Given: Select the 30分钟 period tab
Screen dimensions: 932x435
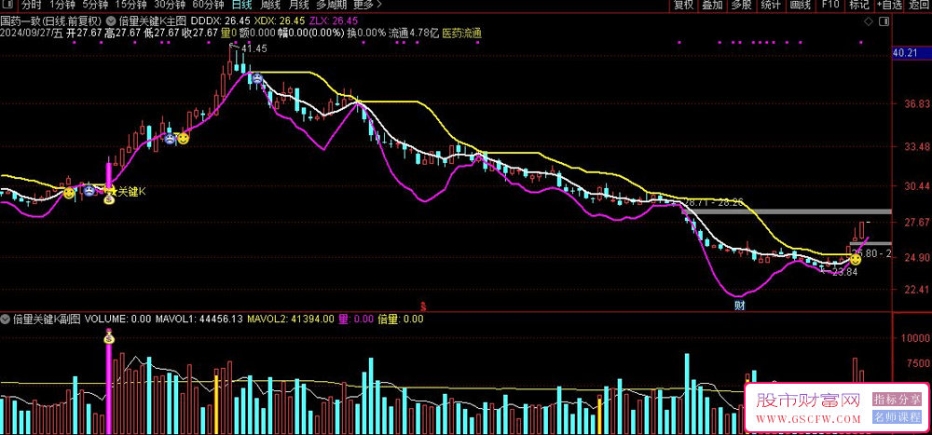Looking at the screenshot, I should point(169,6).
